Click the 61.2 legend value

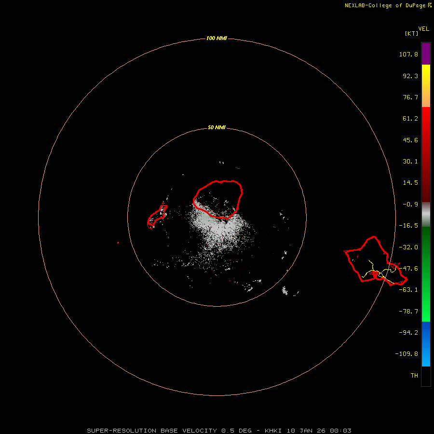click(x=410, y=119)
